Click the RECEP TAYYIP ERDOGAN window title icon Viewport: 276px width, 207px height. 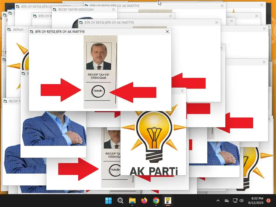pyautogui.click(x=54, y=9)
